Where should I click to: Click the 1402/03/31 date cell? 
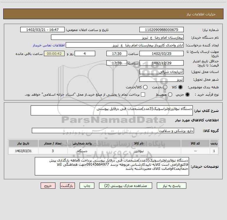coord(23,151)
